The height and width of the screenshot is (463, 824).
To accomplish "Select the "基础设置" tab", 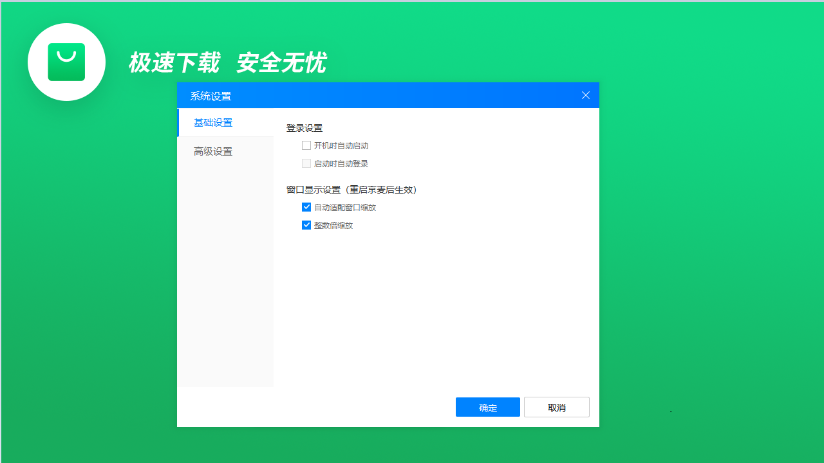I will point(213,122).
